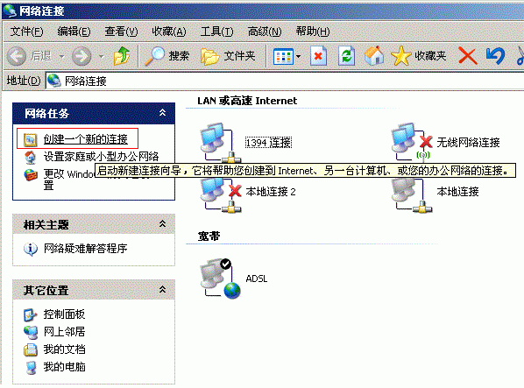Click the blue Undo arrow icon
The height and width of the screenshot is (388, 524).
495,56
